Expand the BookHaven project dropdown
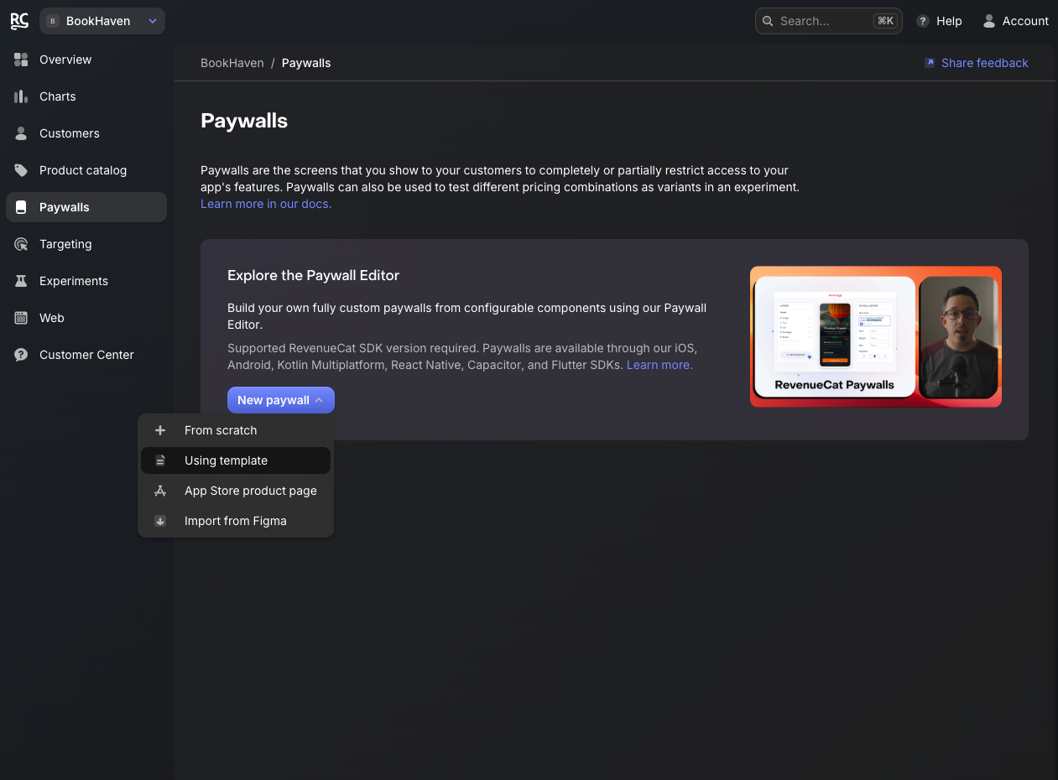 [102, 21]
